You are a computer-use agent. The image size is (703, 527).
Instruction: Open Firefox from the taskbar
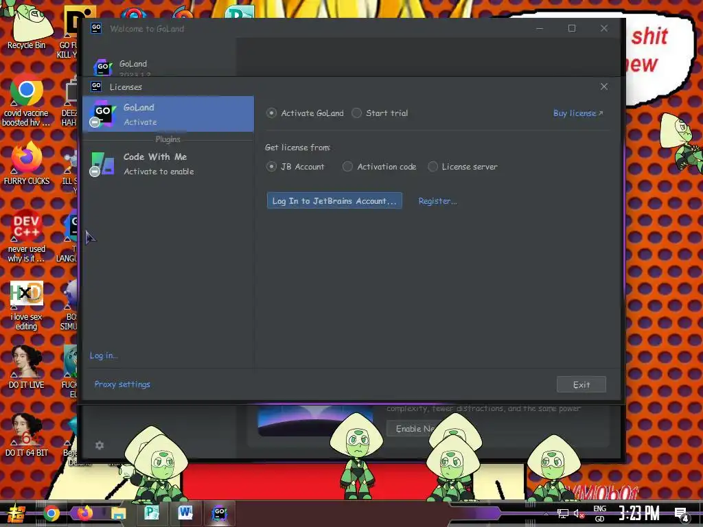[84, 513]
